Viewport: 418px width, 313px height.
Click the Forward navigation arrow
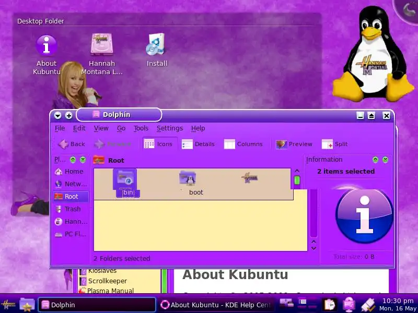pyautogui.click(x=112, y=144)
